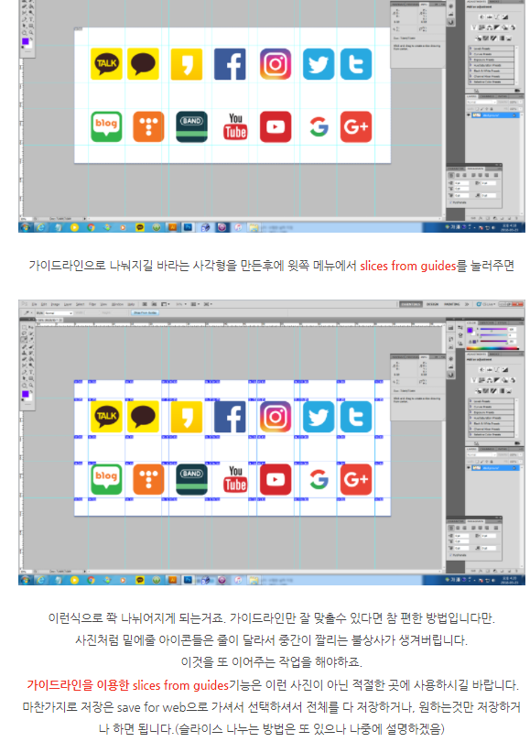Screen dimensions: 530x753
Task: Open the Style dropdown in lower options bar
Action: [x=59, y=313]
